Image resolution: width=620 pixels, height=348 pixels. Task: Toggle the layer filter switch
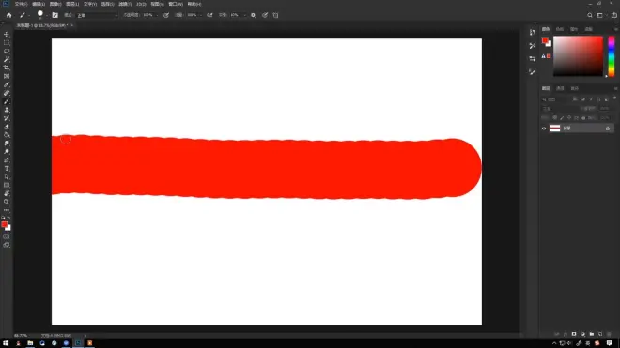tap(614, 98)
